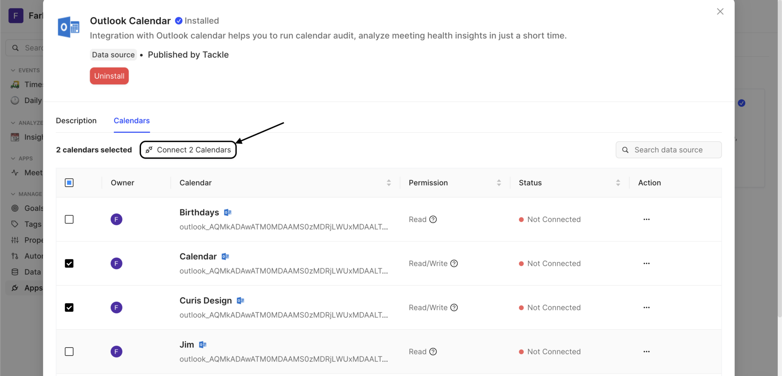Uncheck the Curis Design calendar checkbox
Screen dimensions: 782x376
[x=69, y=307]
